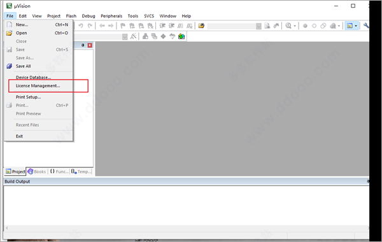Screen dimensions: 382x242
Task: Click the Build Output horizontal scrollbar
Action: click(187, 228)
